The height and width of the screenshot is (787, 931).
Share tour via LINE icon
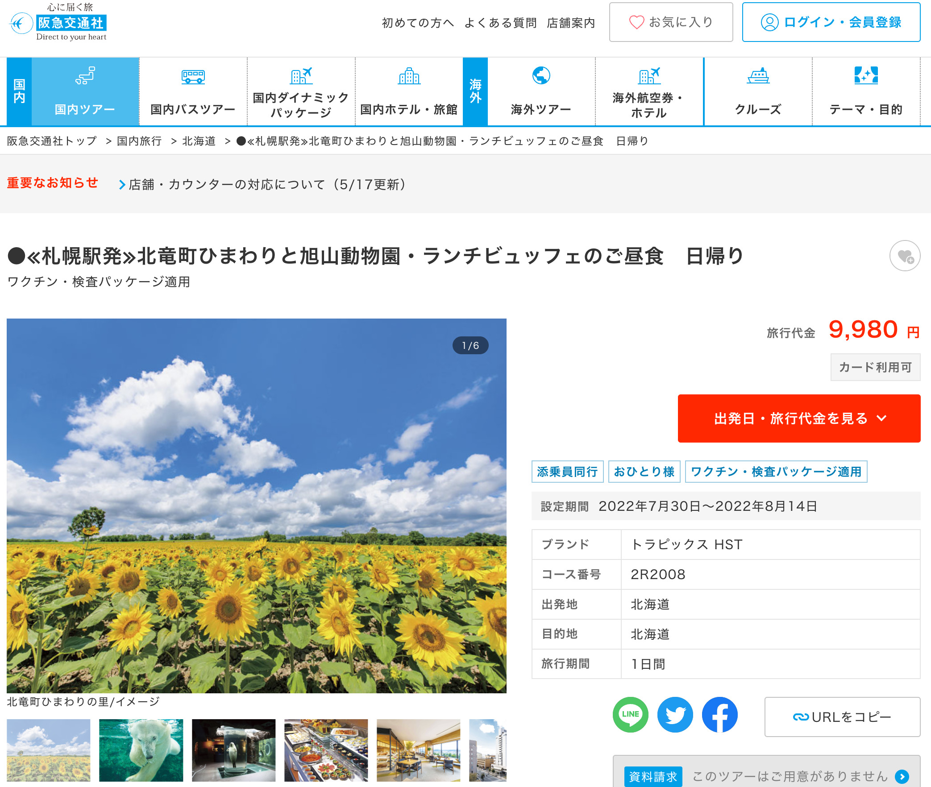coord(630,715)
